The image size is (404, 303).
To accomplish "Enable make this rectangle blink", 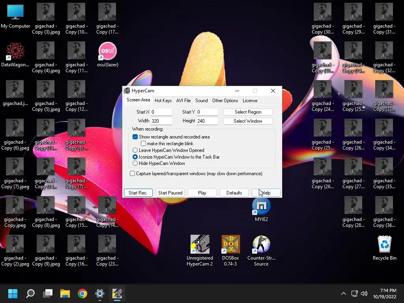I will [x=144, y=144].
